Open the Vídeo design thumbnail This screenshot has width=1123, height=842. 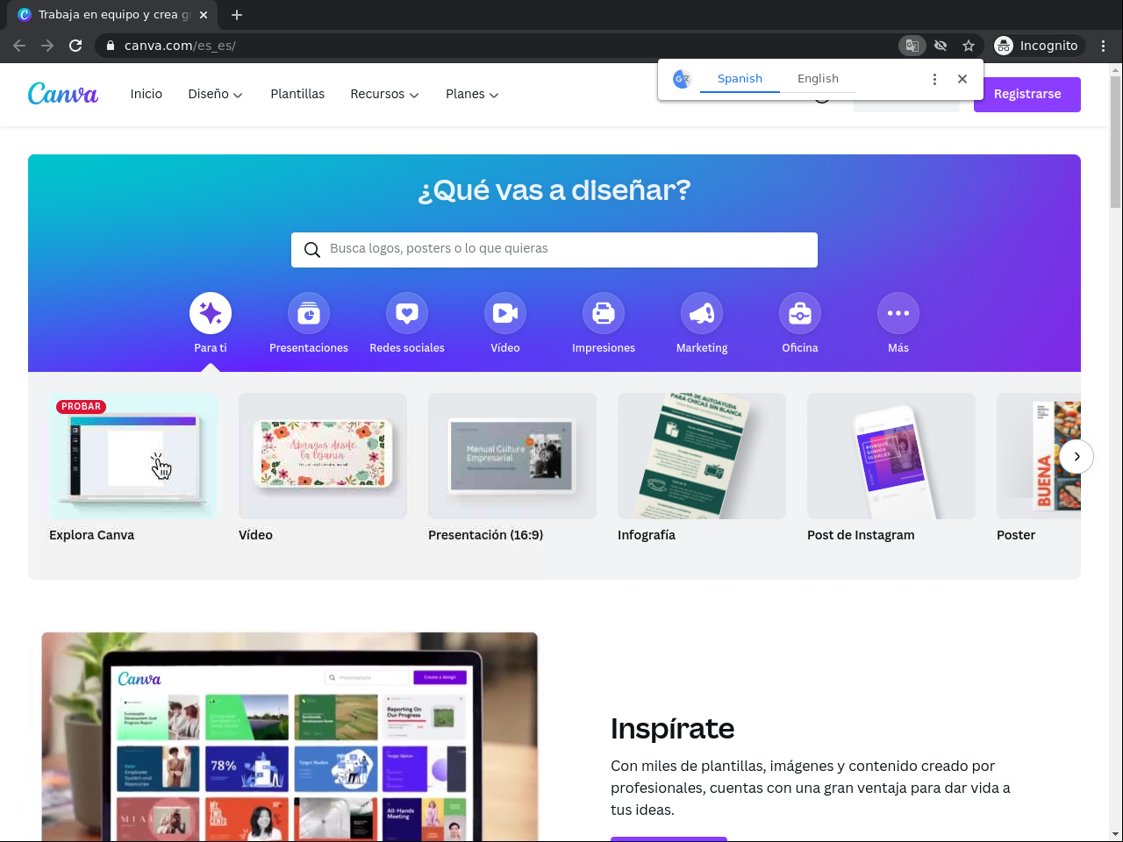323,456
